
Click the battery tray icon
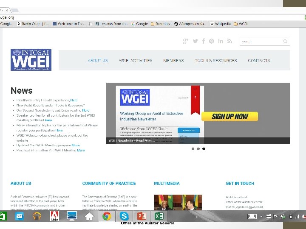click(291, 216)
